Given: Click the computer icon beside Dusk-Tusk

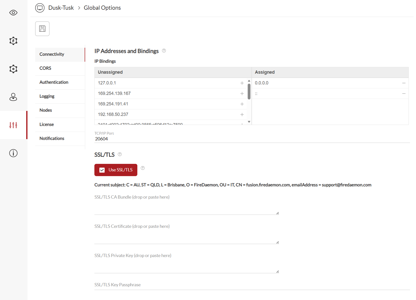Looking at the screenshot, I should pyautogui.click(x=40, y=8).
